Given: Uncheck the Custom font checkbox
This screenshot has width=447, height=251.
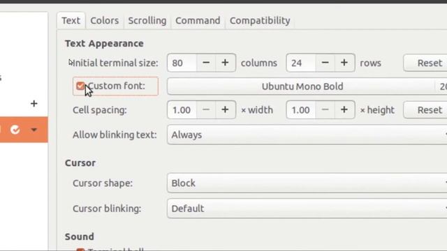Looking at the screenshot, I should coord(80,86).
